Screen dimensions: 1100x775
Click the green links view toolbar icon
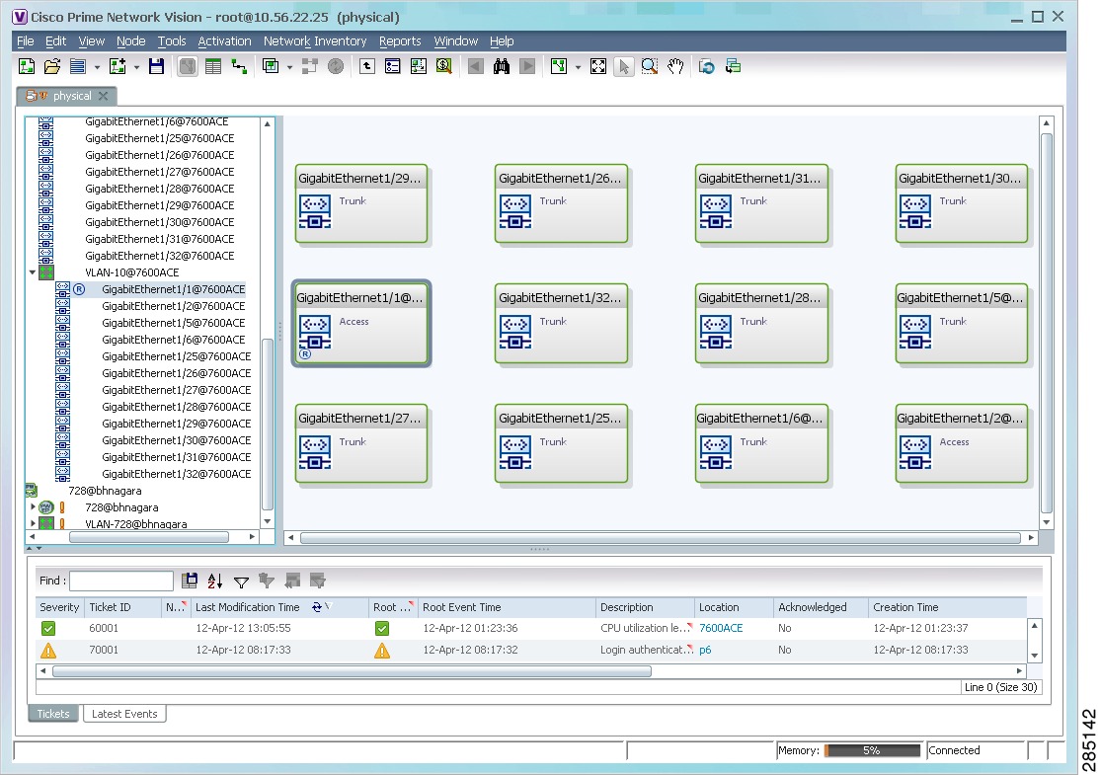(239, 66)
